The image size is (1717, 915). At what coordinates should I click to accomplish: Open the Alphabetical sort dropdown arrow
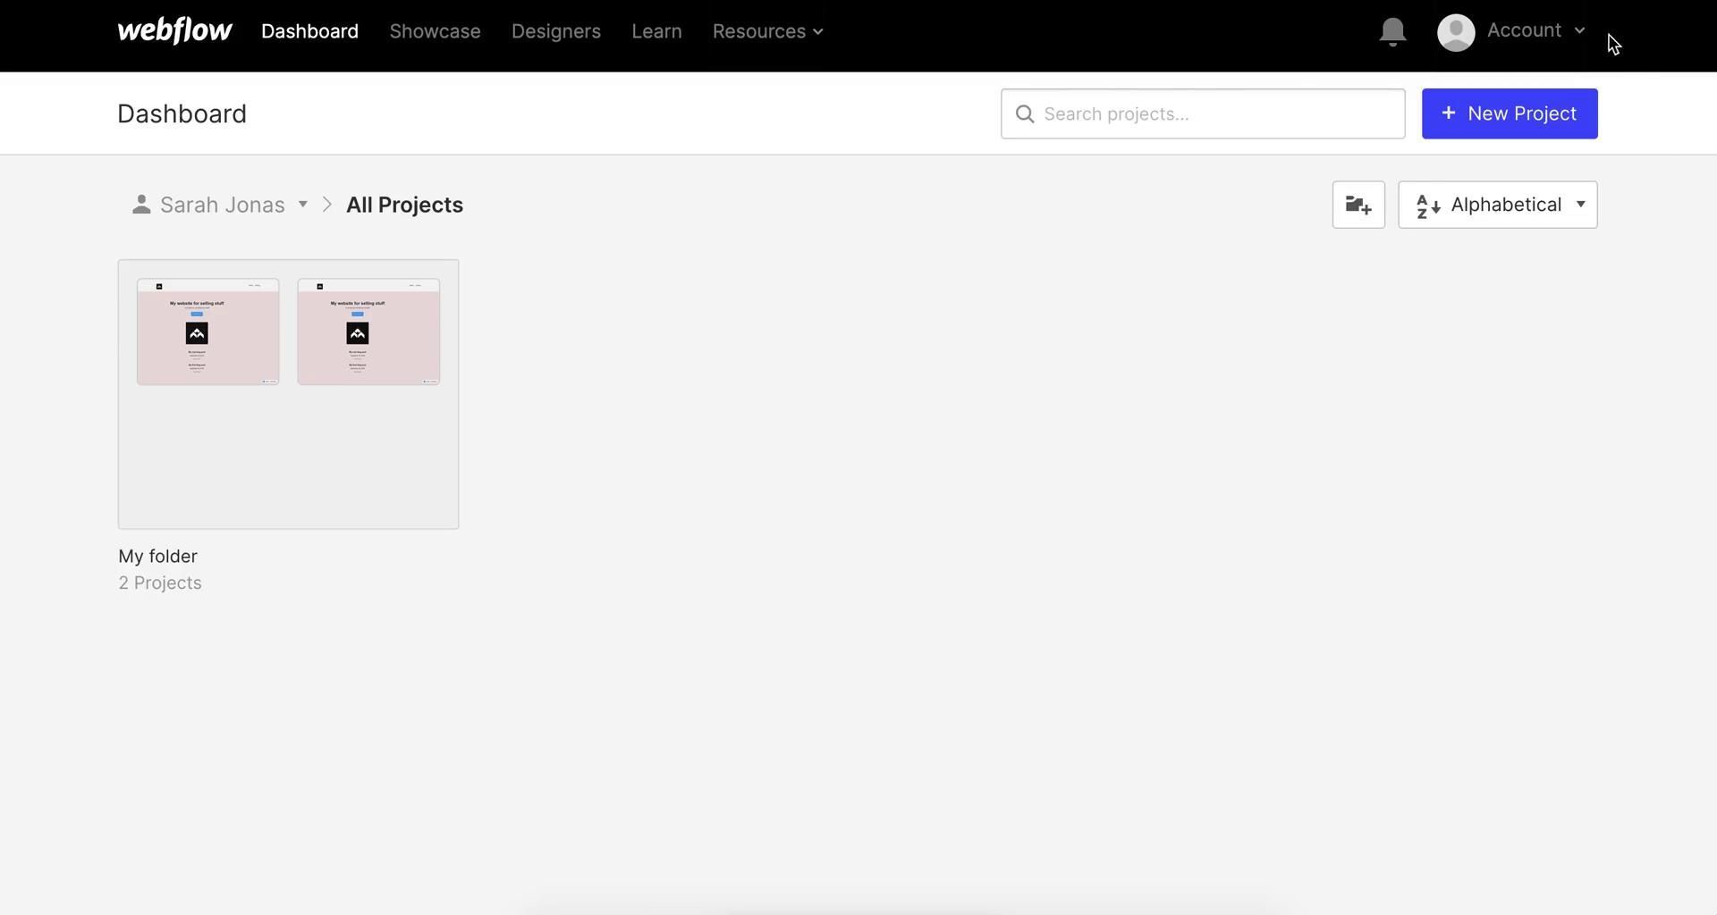pyautogui.click(x=1580, y=205)
